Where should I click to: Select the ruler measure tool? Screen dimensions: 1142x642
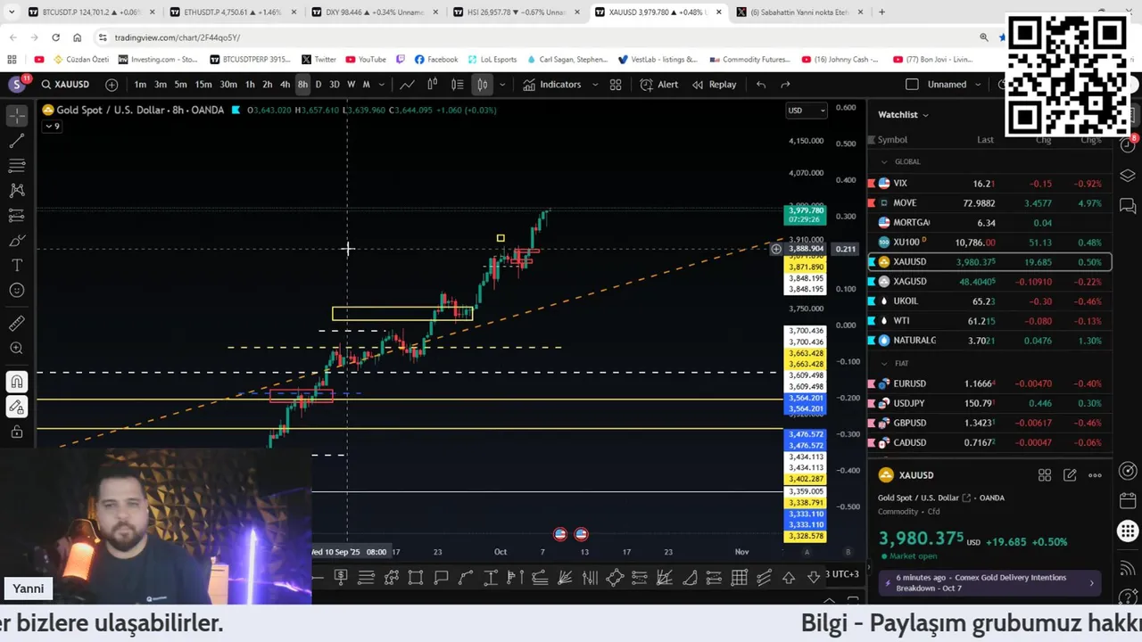click(x=17, y=324)
